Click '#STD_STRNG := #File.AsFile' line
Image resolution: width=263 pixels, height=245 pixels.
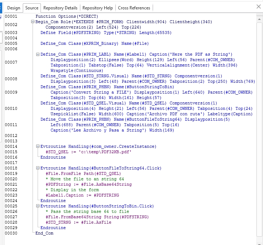pos(79,222)
